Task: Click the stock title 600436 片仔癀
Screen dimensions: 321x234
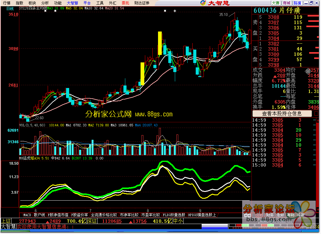Action: click(x=277, y=10)
